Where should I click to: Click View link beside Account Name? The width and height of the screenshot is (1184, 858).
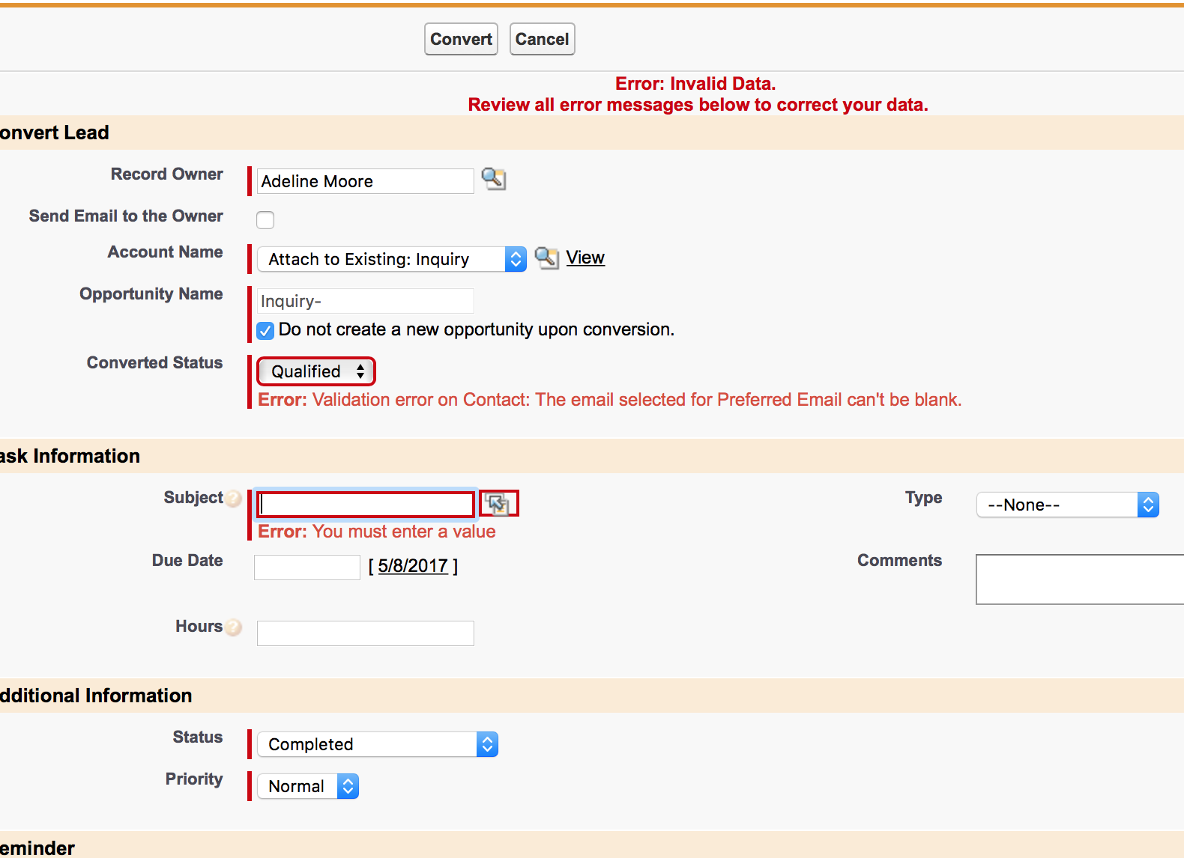point(585,258)
